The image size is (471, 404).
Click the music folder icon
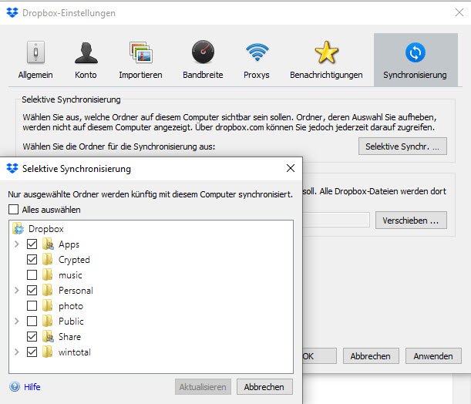pyautogui.click(x=48, y=274)
